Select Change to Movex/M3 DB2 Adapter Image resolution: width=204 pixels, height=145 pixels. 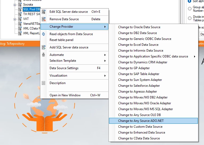click(153, 97)
